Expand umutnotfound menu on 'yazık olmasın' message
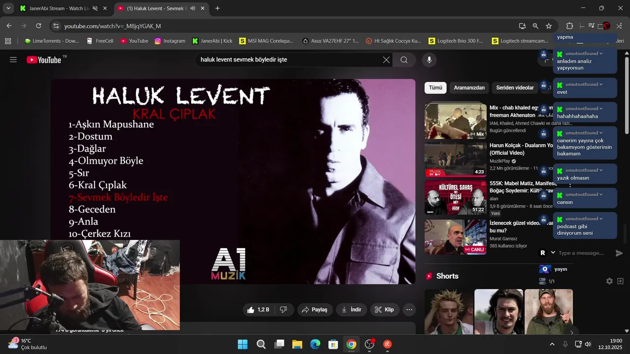The height and width of the screenshot is (354, 630). (601, 170)
